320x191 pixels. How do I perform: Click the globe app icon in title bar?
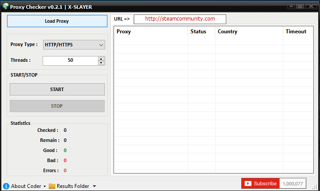[x=6, y=6]
